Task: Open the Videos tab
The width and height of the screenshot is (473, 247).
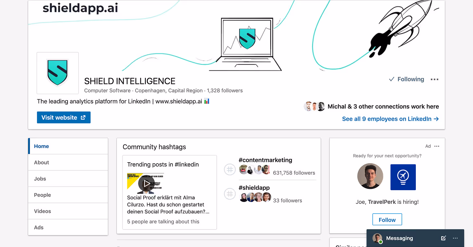Action: (x=68, y=211)
